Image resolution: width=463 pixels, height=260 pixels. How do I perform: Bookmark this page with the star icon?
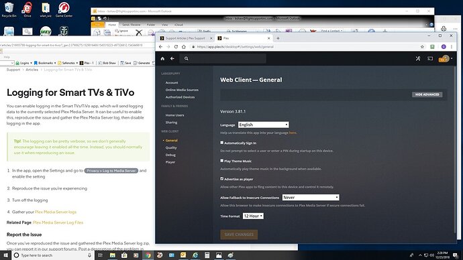tap(422, 47)
